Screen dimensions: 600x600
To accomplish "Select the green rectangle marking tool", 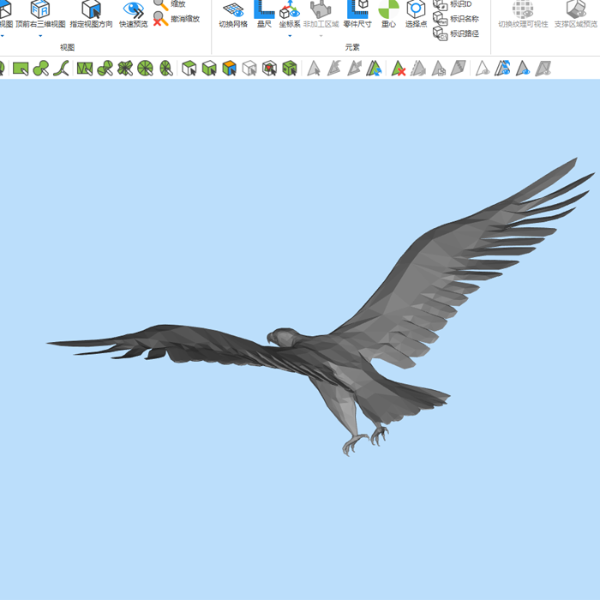I will (x=21, y=69).
